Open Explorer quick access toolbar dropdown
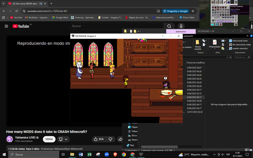This screenshot has height=158, width=253. pyautogui.click(x=138, y=31)
